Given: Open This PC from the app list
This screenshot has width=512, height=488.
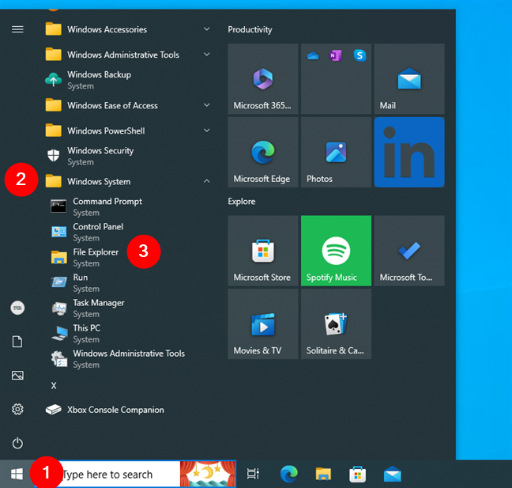Looking at the screenshot, I should tap(128, 334).
